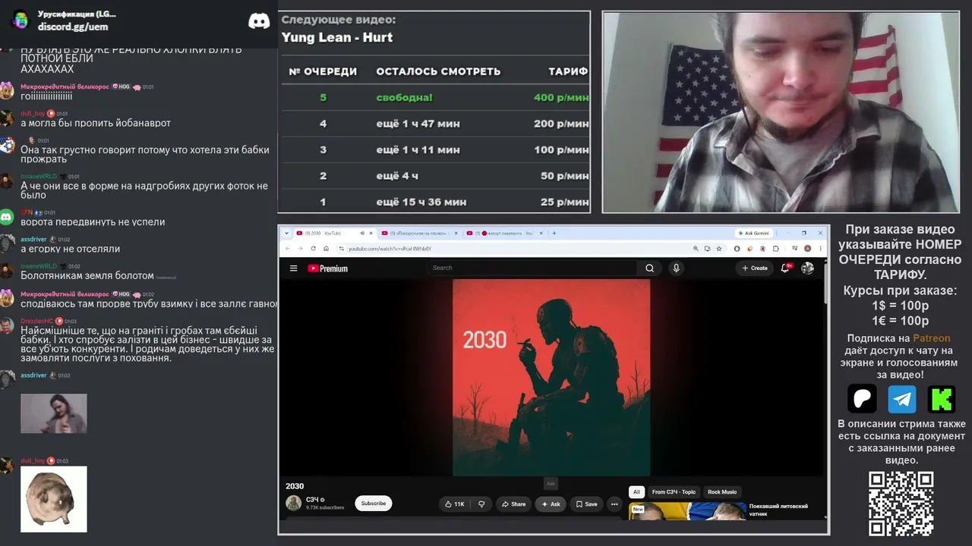Screen dimensions: 972x546
Task: Switch to the third YouTube tab
Action: click(x=505, y=233)
